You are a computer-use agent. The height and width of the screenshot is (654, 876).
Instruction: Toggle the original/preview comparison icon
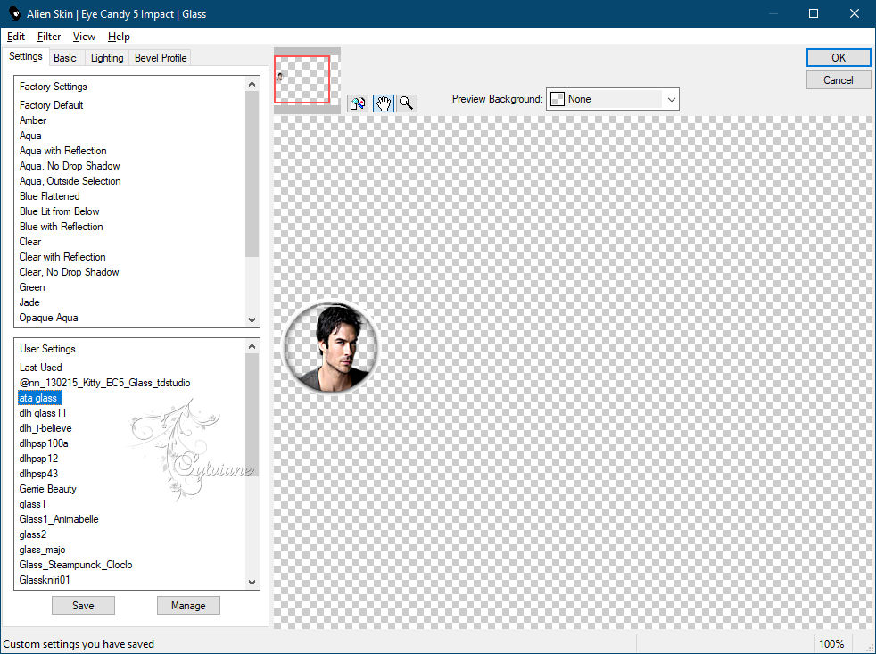point(358,103)
